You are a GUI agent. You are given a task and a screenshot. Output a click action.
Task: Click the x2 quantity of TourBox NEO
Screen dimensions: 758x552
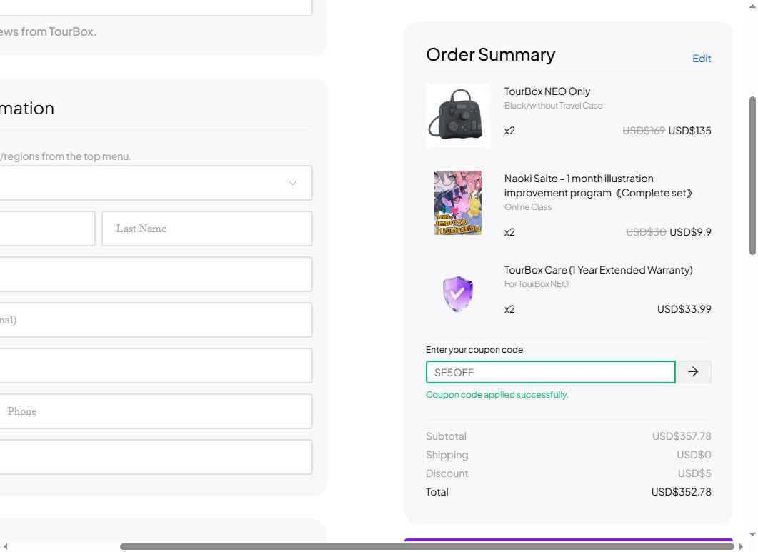509,131
